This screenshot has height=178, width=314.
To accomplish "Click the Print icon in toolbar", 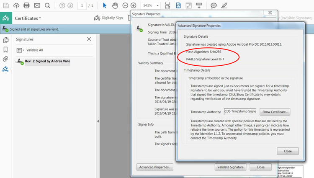I will [x=26, y=5].
